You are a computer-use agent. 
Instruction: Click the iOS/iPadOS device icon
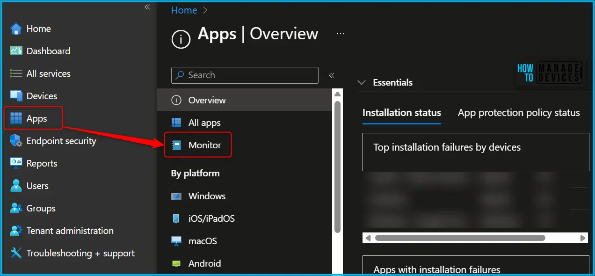click(x=176, y=218)
